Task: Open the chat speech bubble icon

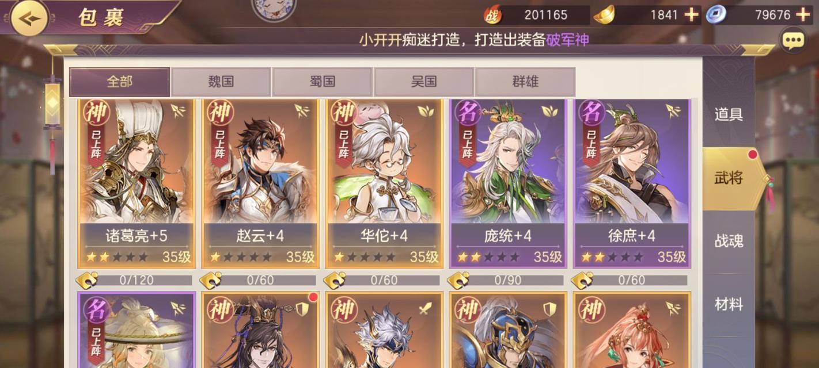Action: 793,40
